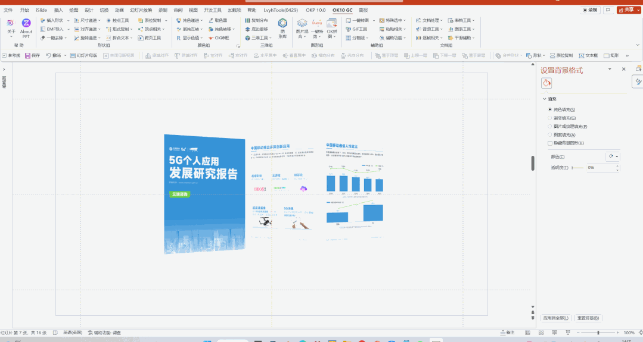
Task: Click the 取色器 eyedropper tool
Action: (x=218, y=20)
